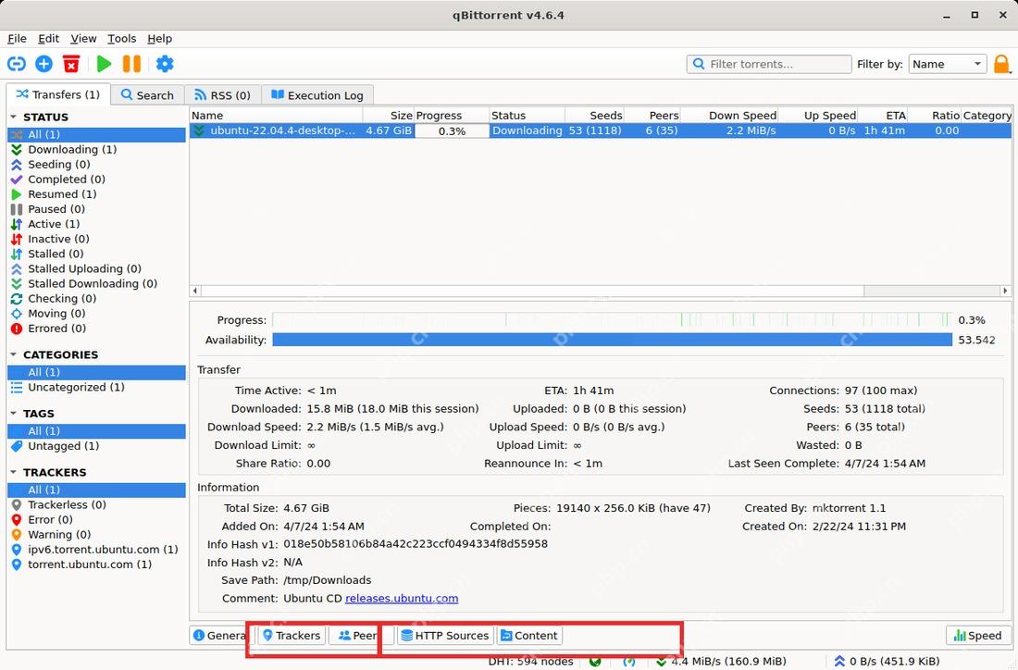Screen dimensions: 1018x670
Task: Click the red Remove torrent trash icon
Action: pyautogui.click(x=71, y=64)
